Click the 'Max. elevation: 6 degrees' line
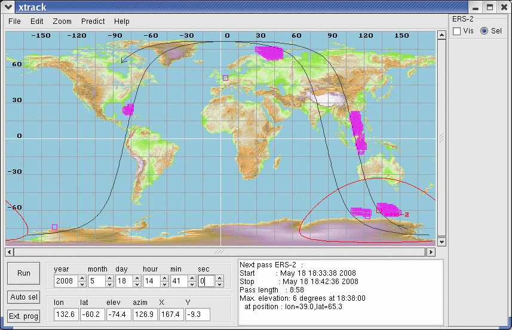The height and width of the screenshot is (330, 512). [x=303, y=298]
